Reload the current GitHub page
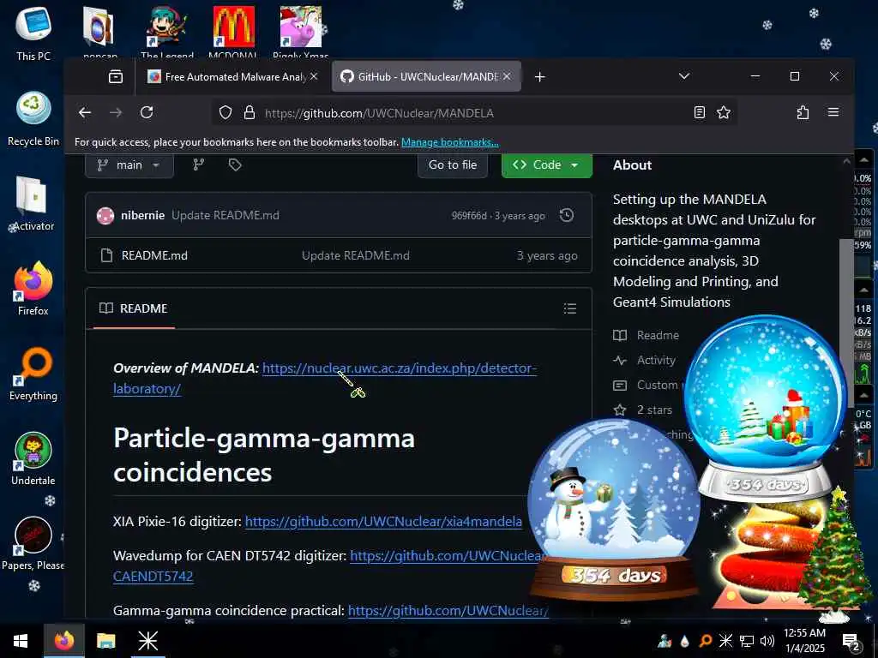 tap(147, 112)
